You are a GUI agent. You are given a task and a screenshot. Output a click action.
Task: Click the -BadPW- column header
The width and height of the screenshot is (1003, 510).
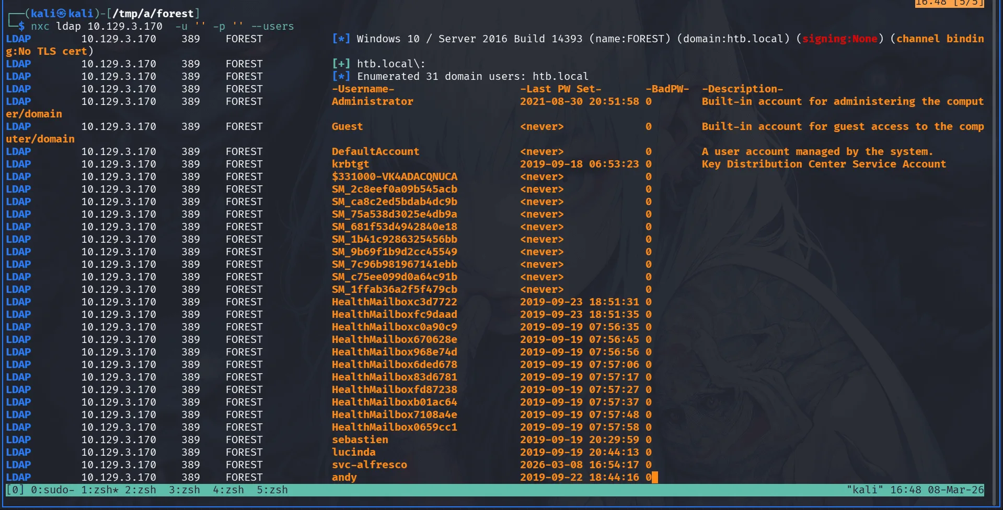pos(667,89)
